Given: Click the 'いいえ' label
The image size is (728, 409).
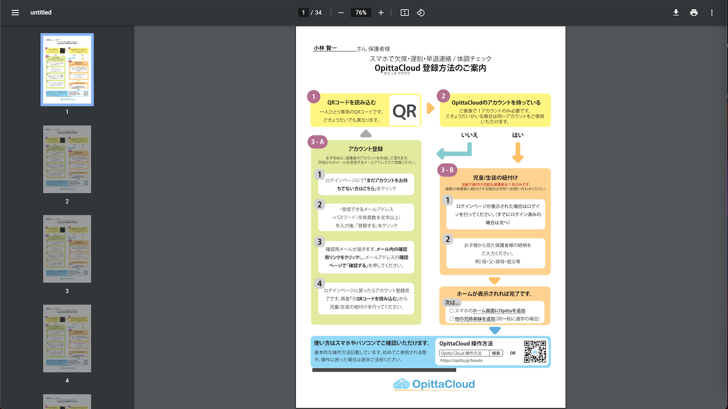Looking at the screenshot, I should point(469,135).
